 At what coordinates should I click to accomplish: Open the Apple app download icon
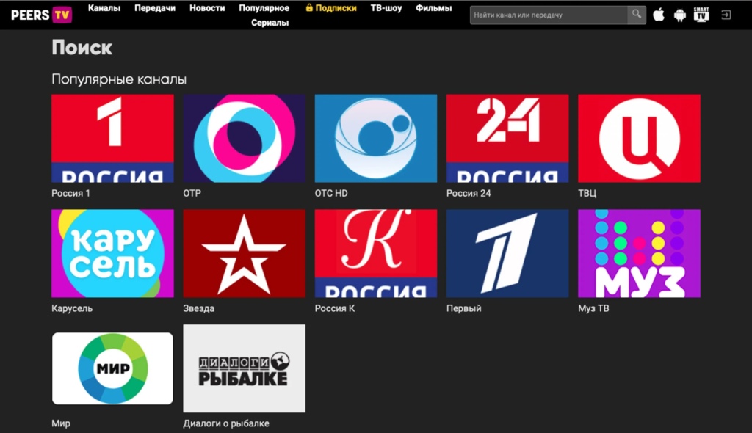(x=659, y=15)
